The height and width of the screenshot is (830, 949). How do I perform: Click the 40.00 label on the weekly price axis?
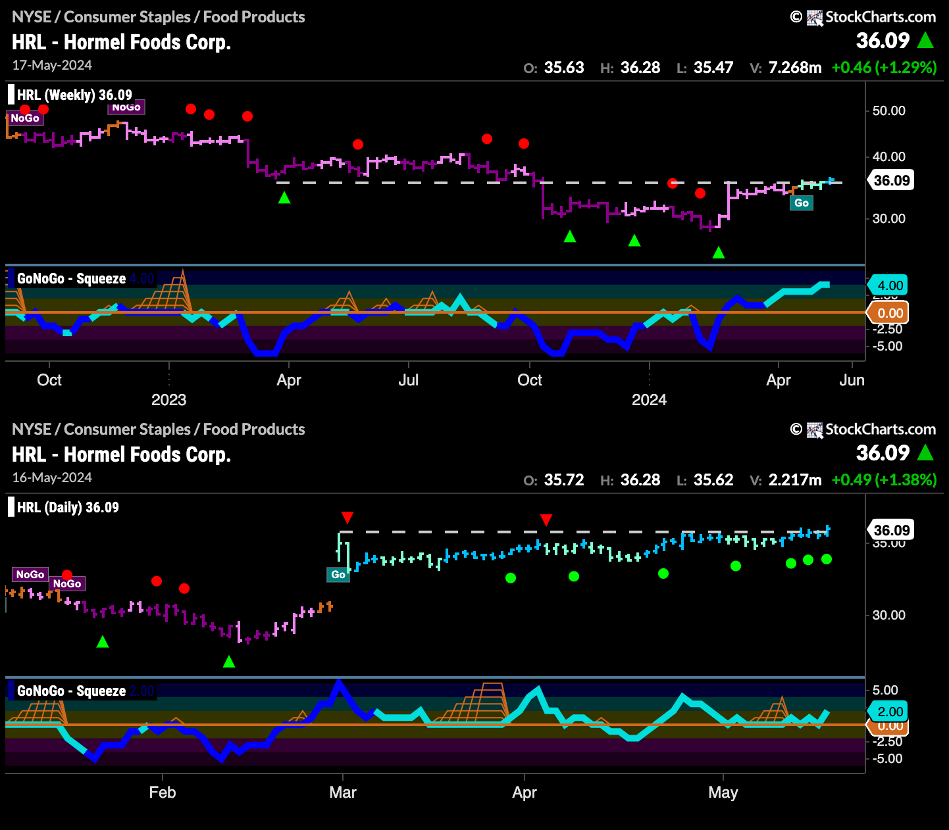(x=888, y=157)
